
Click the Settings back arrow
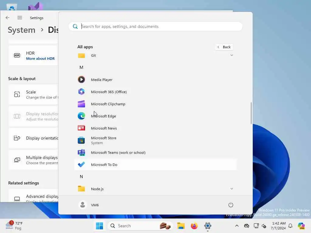pos(8,18)
